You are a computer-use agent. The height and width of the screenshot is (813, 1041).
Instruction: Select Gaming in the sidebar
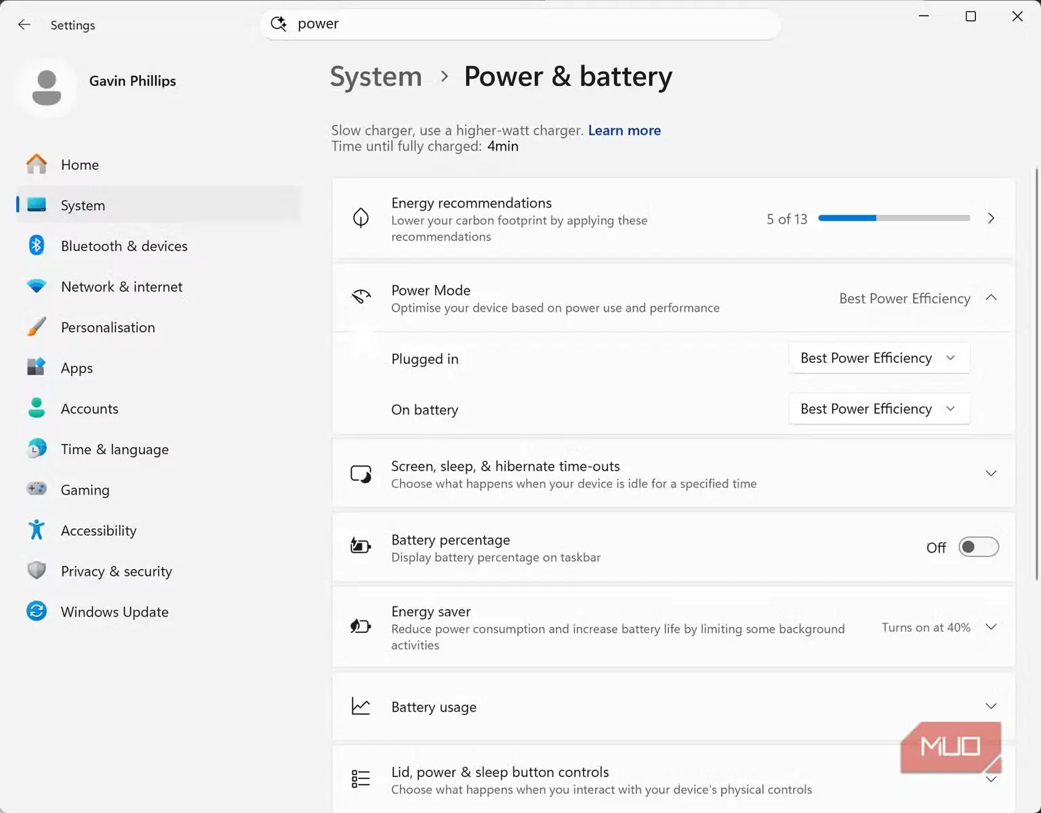[x=159, y=490]
